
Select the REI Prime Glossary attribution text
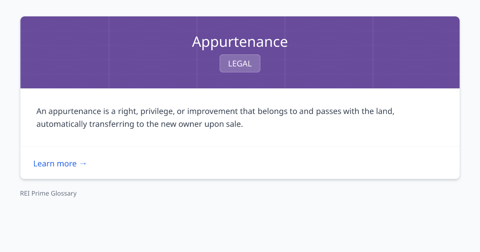(x=48, y=193)
